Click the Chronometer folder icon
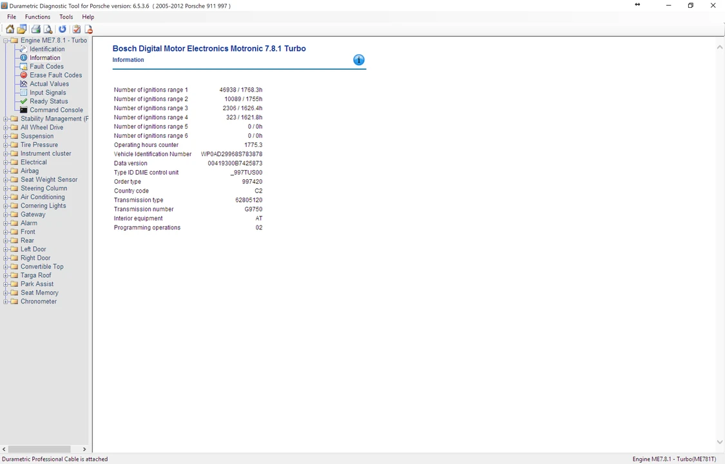The image size is (725, 464). tap(14, 302)
